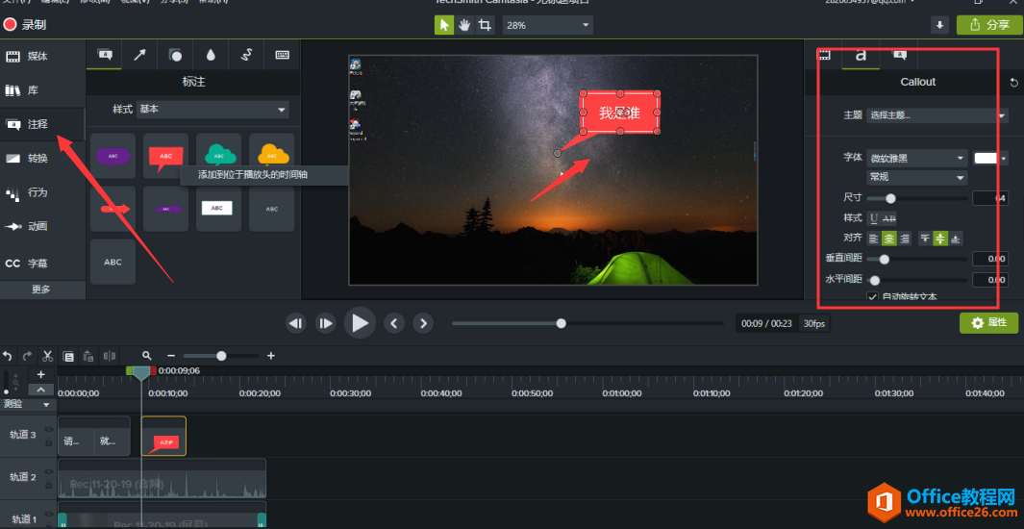Open the 转换 Transitions panel
The width and height of the screenshot is (1024, 529).
tap(42, 158)
